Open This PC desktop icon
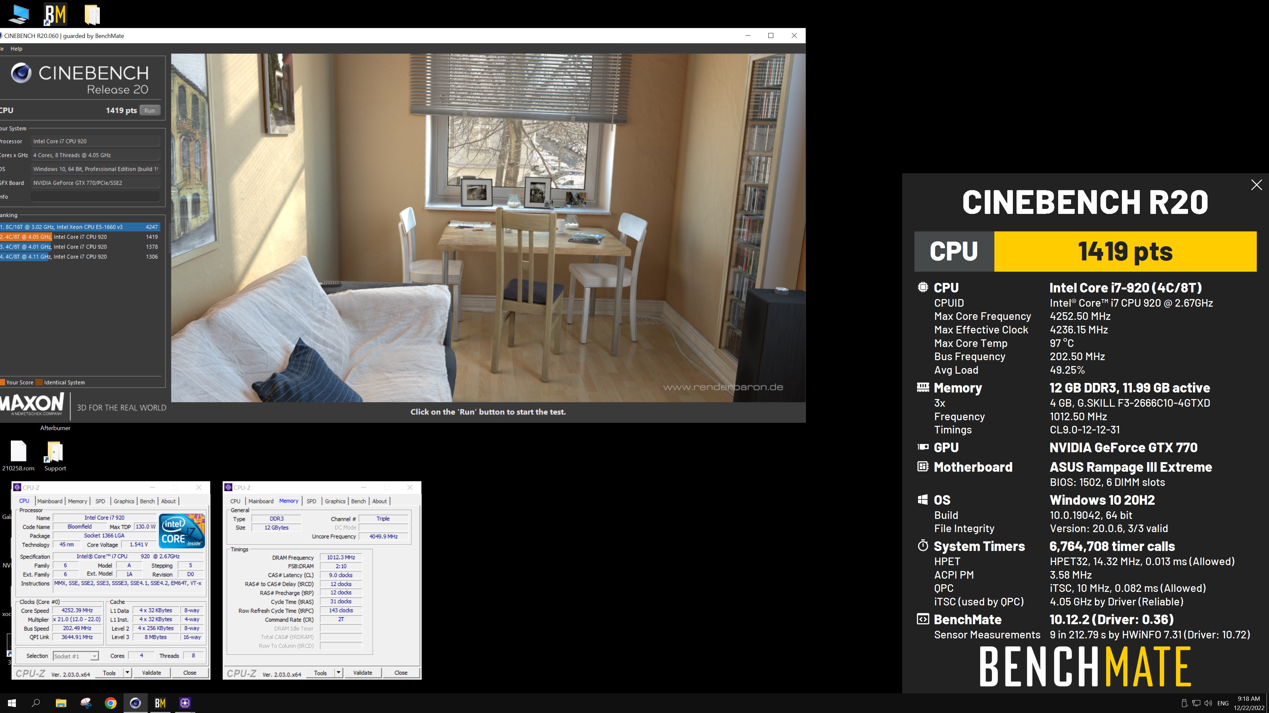 tap(19, 14)
